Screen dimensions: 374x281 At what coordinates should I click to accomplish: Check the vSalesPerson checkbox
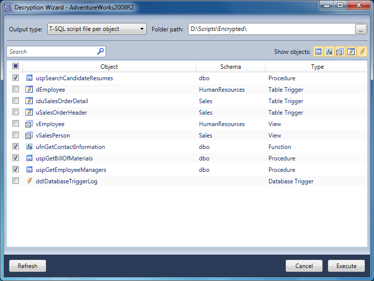click(x=16, y=135)
